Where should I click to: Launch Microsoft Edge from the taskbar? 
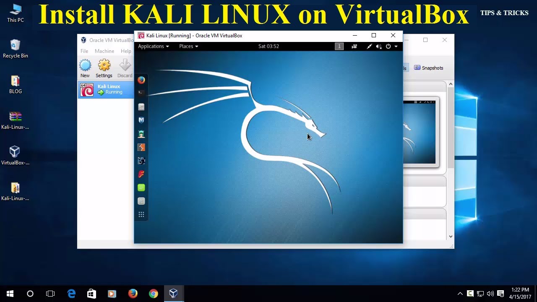(x=71, y=294)
